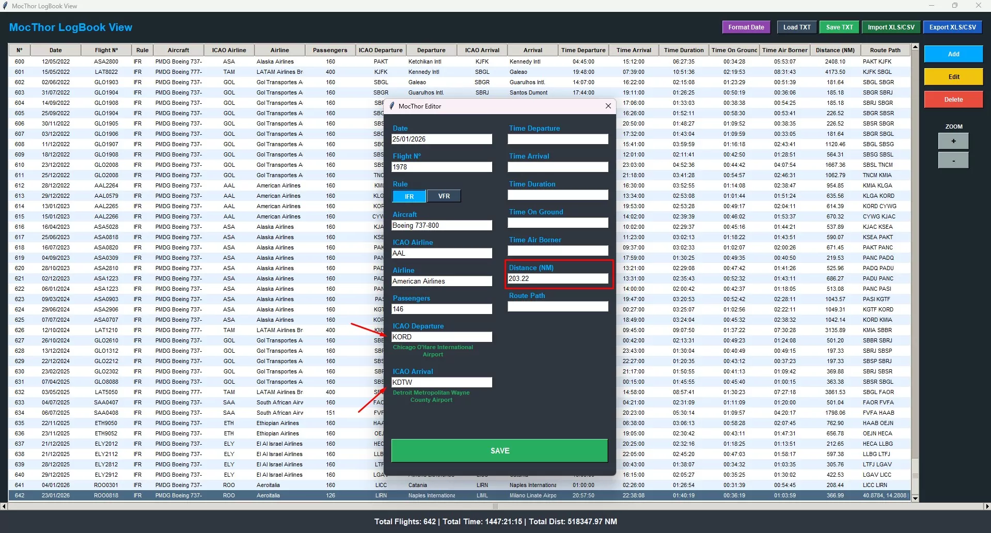Click the zoom in plus button
Image resolution: width=991 pixels, height=533 pixels.
(953, 141)
